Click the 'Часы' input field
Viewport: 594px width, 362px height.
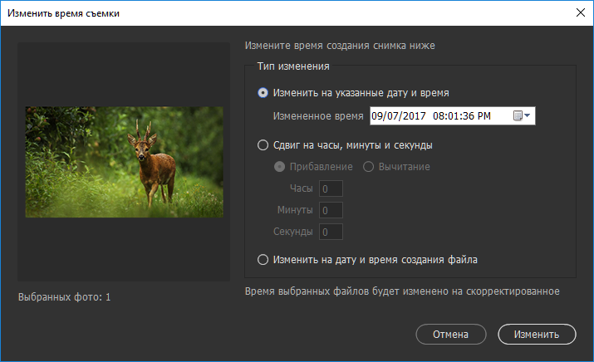pos(331,188)
